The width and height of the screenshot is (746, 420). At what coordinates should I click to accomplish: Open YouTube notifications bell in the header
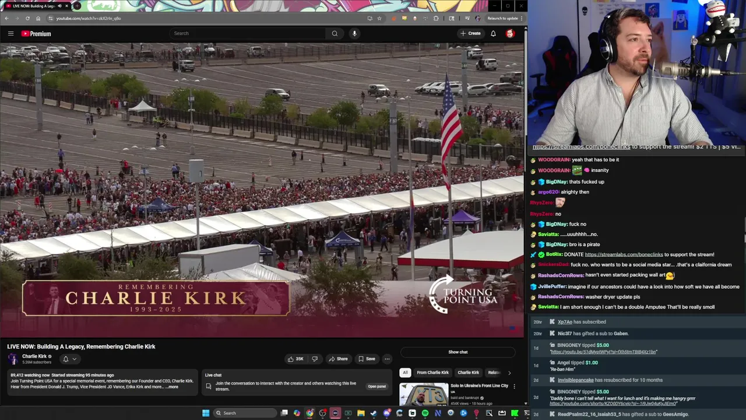[x=493, y=33]
